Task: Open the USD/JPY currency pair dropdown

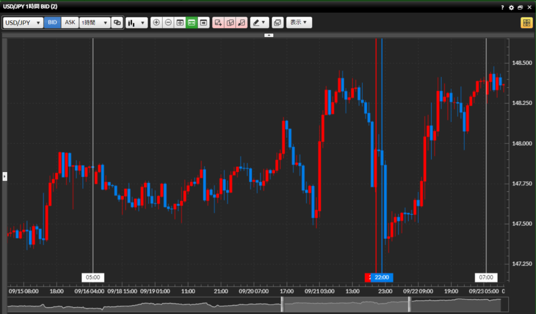Action: (x=23, y=23)
